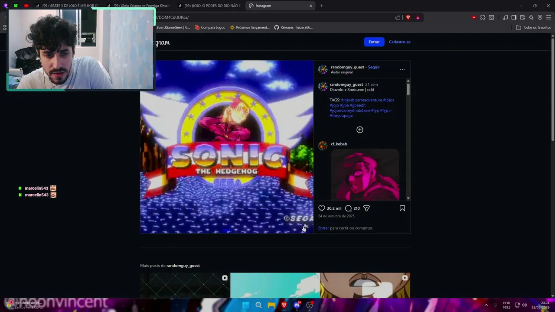This screenshot has width=555, height=312.
Task: Open cf_kebab commenter profile name
Action: point(339,144)
